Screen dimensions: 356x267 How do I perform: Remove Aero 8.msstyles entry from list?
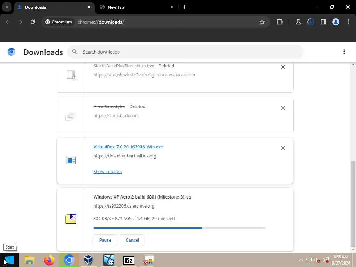pos(283,108)
